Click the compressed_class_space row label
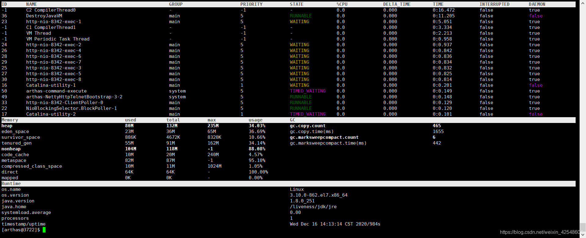The width and height of the screenshot is (586, 238). coord(32,166)
